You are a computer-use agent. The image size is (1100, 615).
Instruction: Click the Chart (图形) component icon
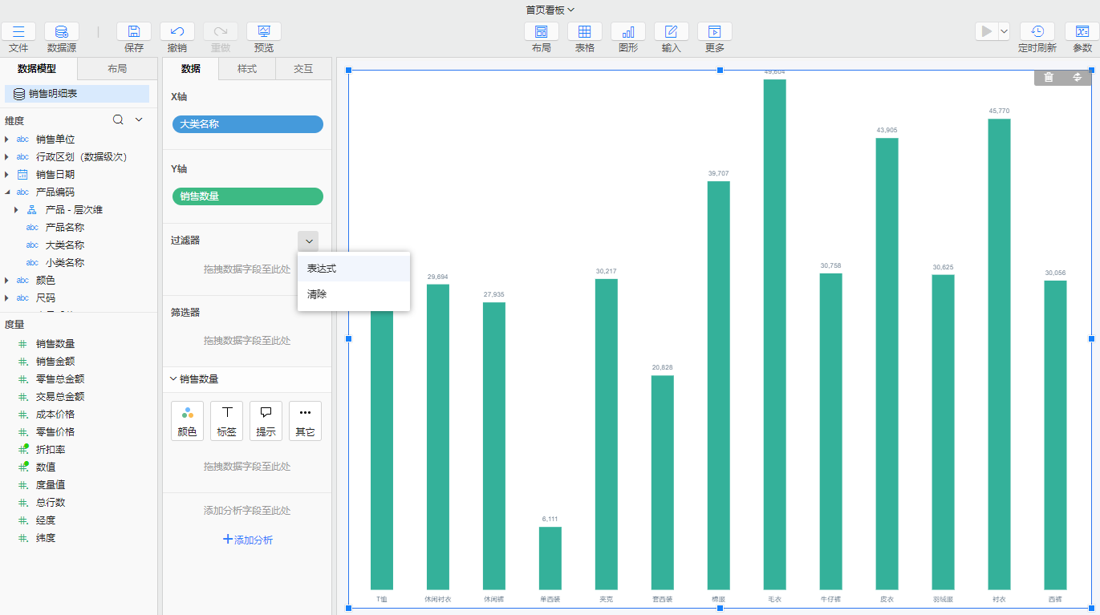628,32
